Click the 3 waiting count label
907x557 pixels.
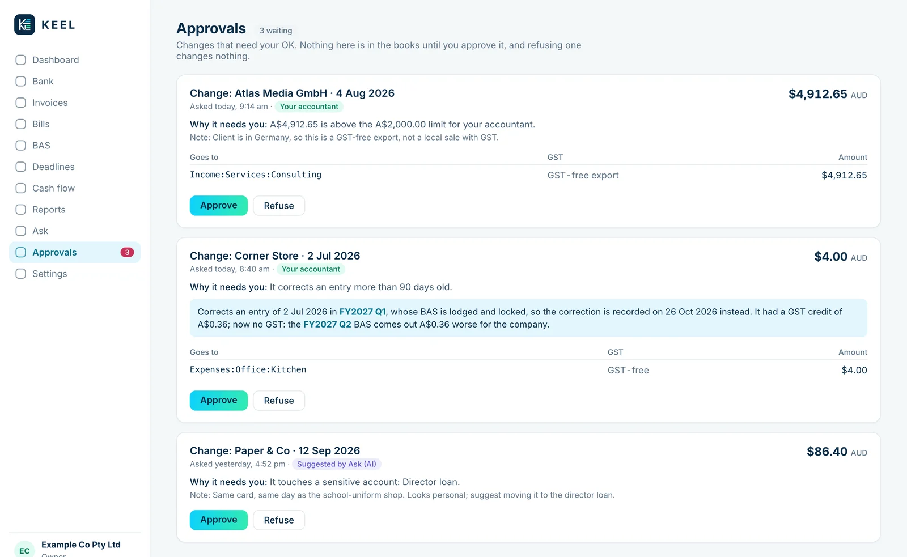pyautogui.click(x=276, y=31)
